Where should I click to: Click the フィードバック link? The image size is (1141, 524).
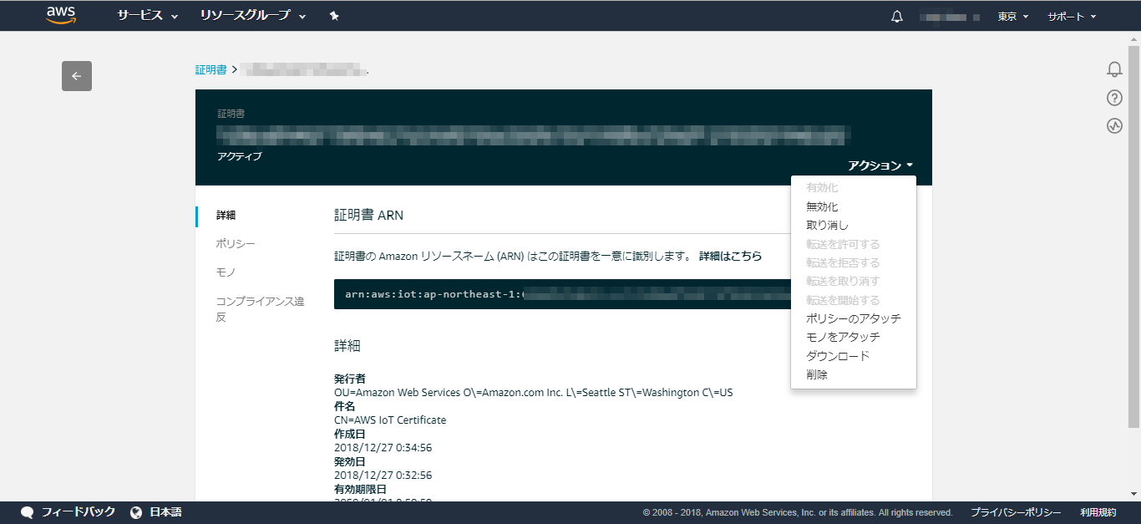click(x=79, y=512)
